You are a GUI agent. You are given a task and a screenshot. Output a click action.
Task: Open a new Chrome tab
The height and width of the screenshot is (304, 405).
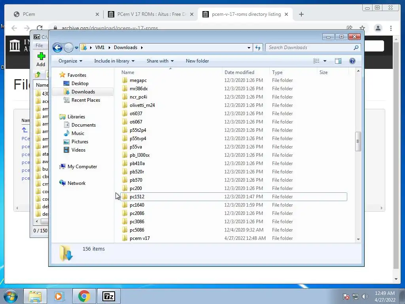click(x=301, y=14)
